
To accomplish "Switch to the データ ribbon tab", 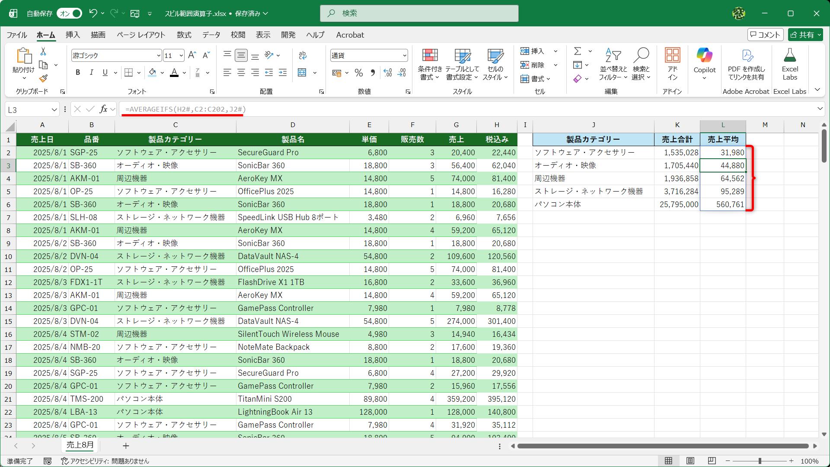I will [211, 35].
